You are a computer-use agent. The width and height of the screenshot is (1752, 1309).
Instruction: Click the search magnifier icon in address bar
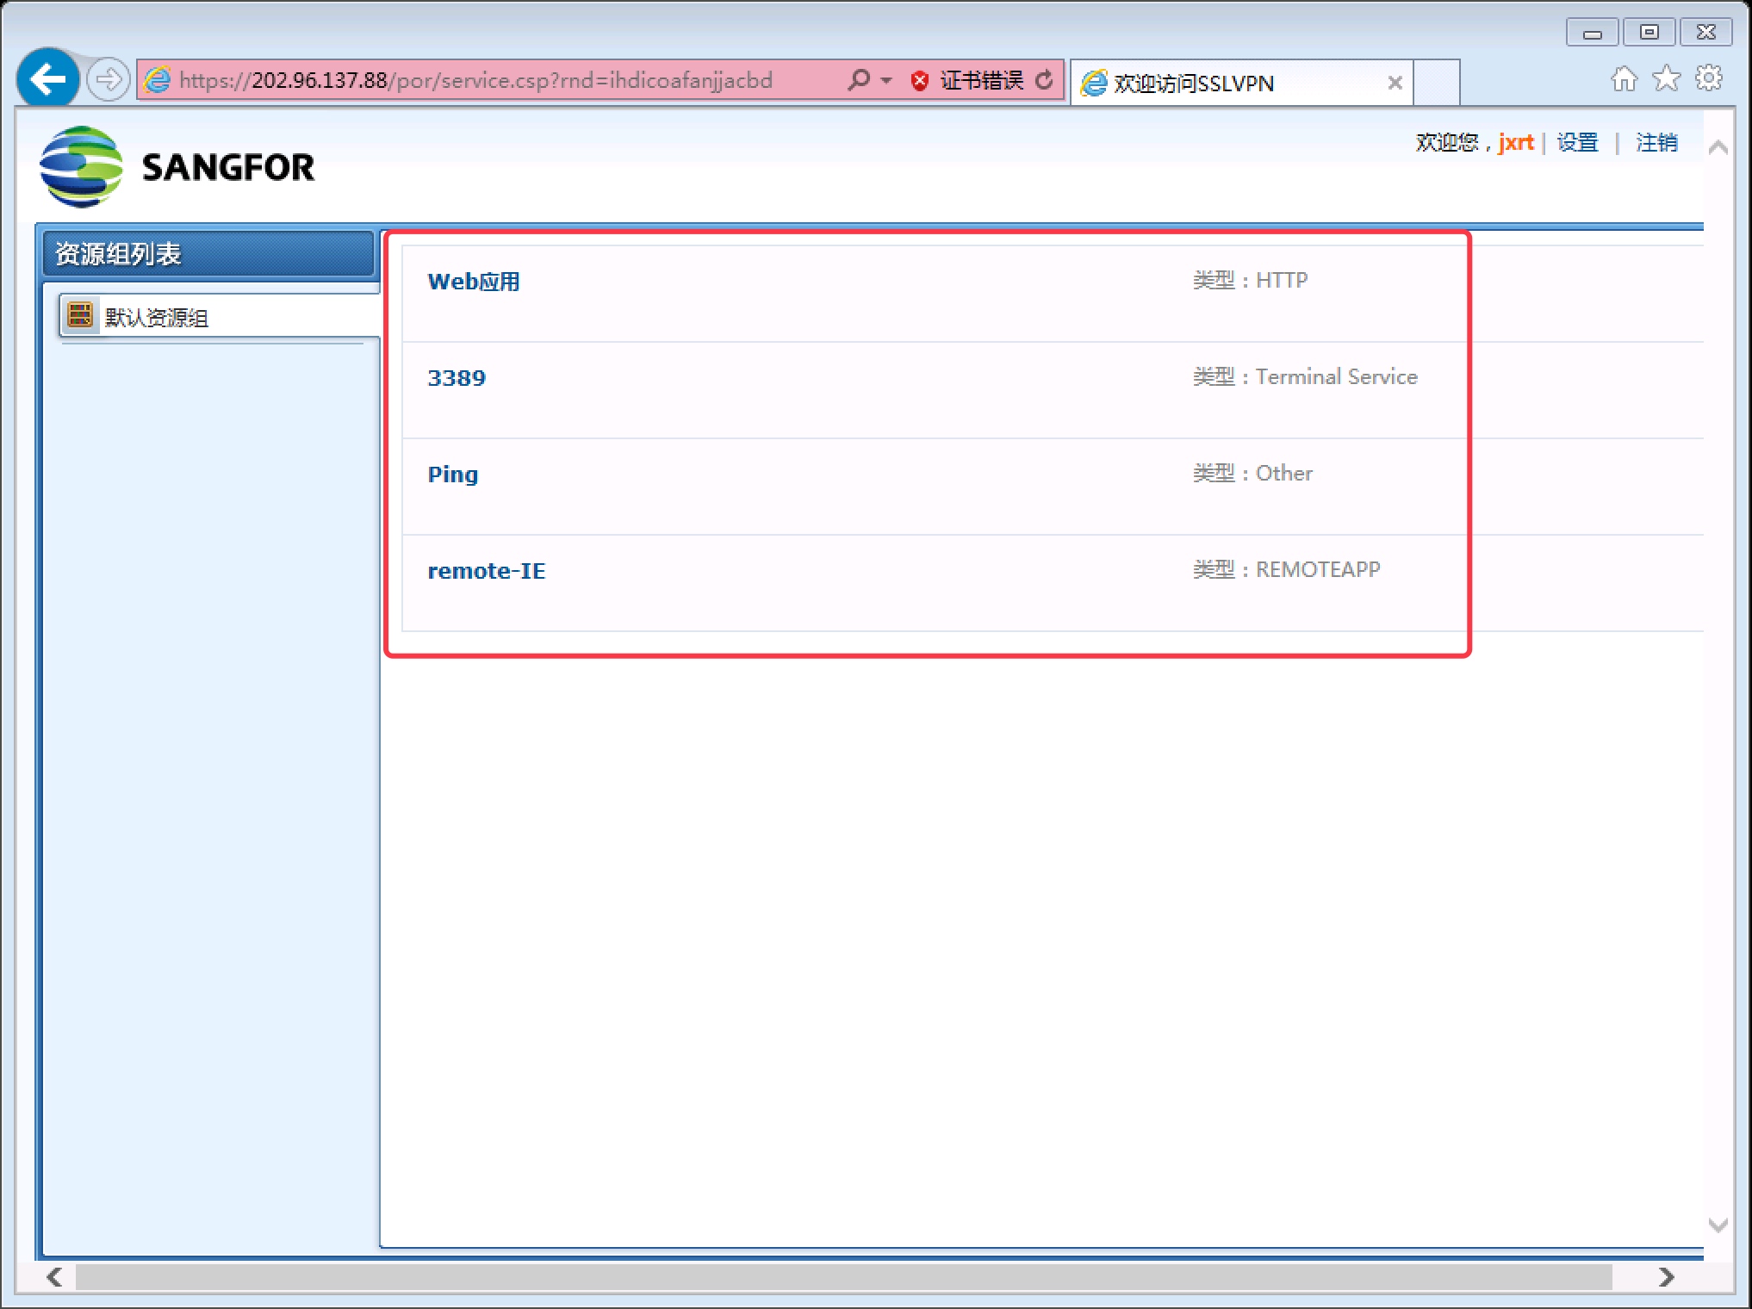pos(858,80)
